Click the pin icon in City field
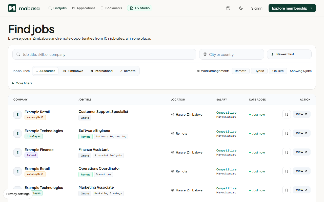This screenshot has width=324, height=202. (x=205, y=54)
